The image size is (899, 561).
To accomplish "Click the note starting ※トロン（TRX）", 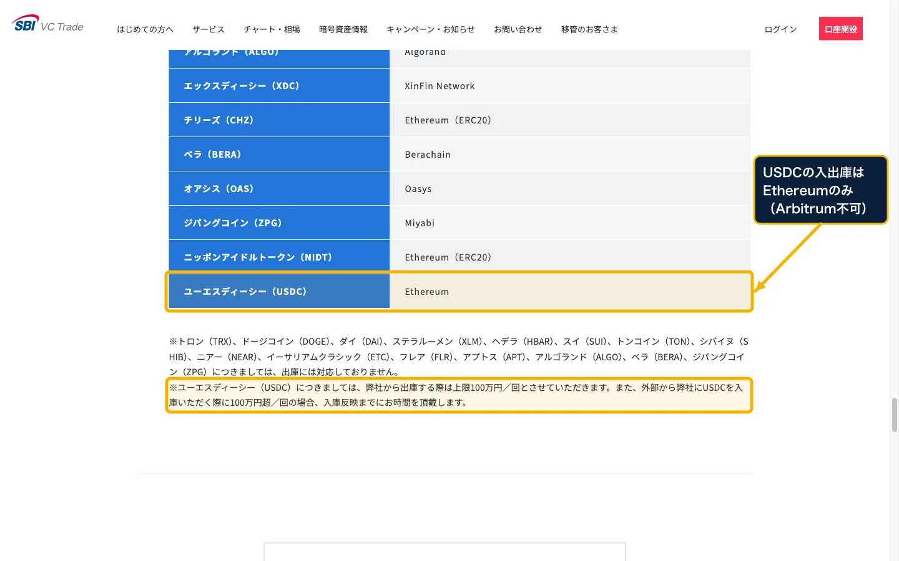I will point(459,357).
